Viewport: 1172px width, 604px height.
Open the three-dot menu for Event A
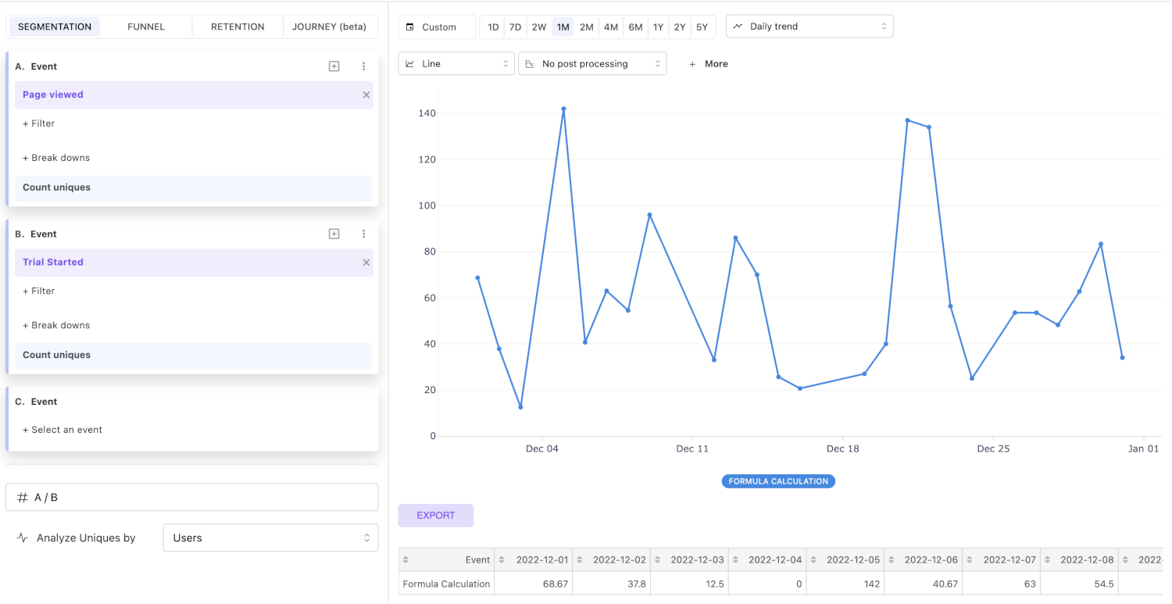(363, 66)
